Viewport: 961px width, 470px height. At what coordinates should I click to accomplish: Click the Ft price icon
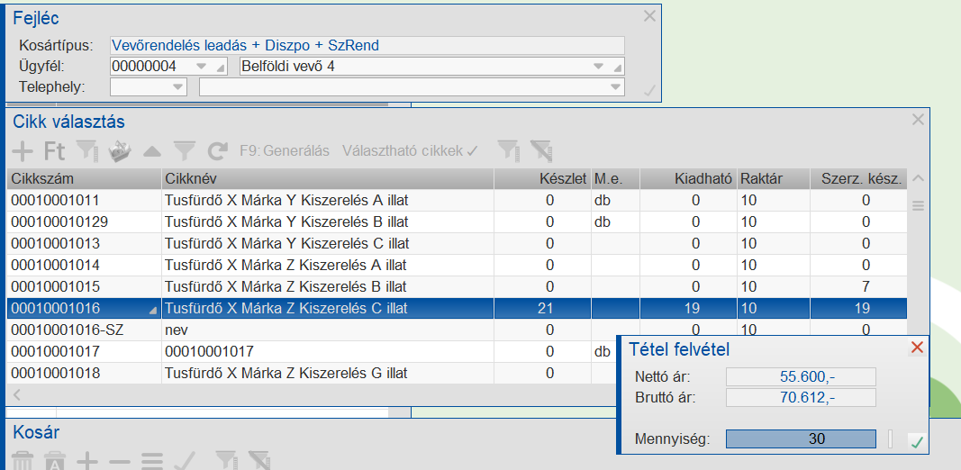coord(55,151)
